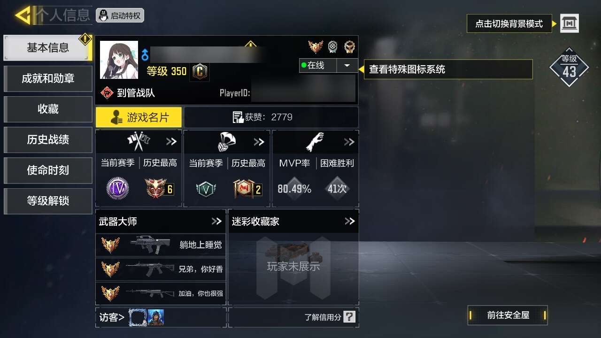
Task: Click 前往安全屋 button
Action: pos(508,315)
